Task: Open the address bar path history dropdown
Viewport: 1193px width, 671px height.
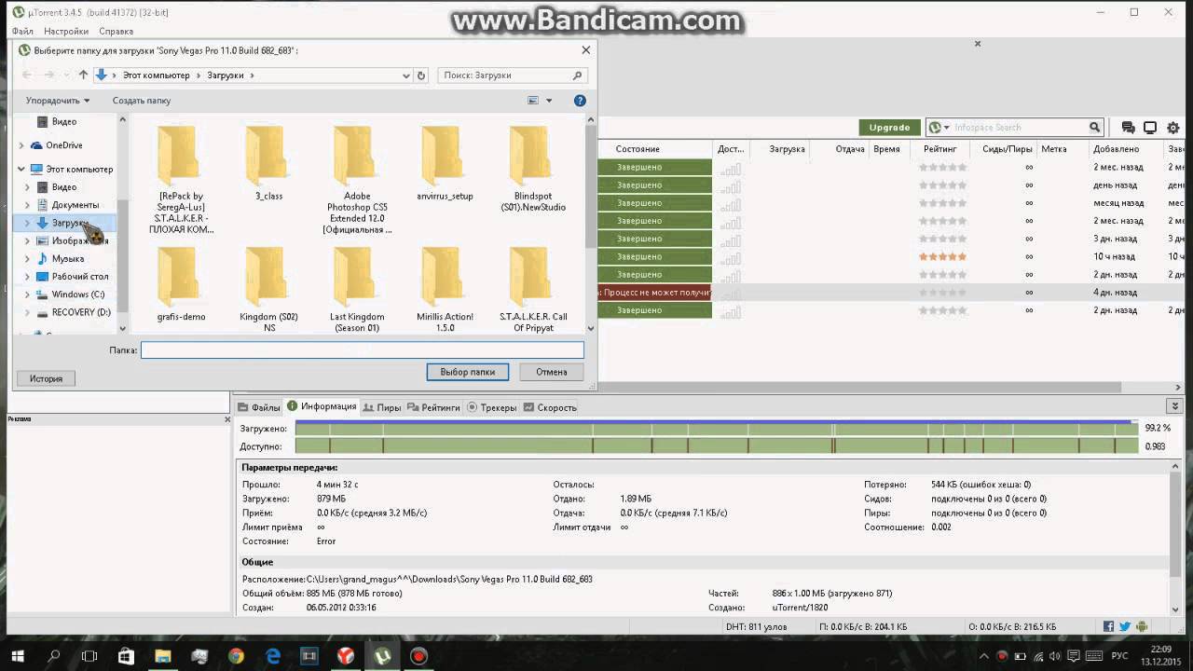Action: pos(406,75)
